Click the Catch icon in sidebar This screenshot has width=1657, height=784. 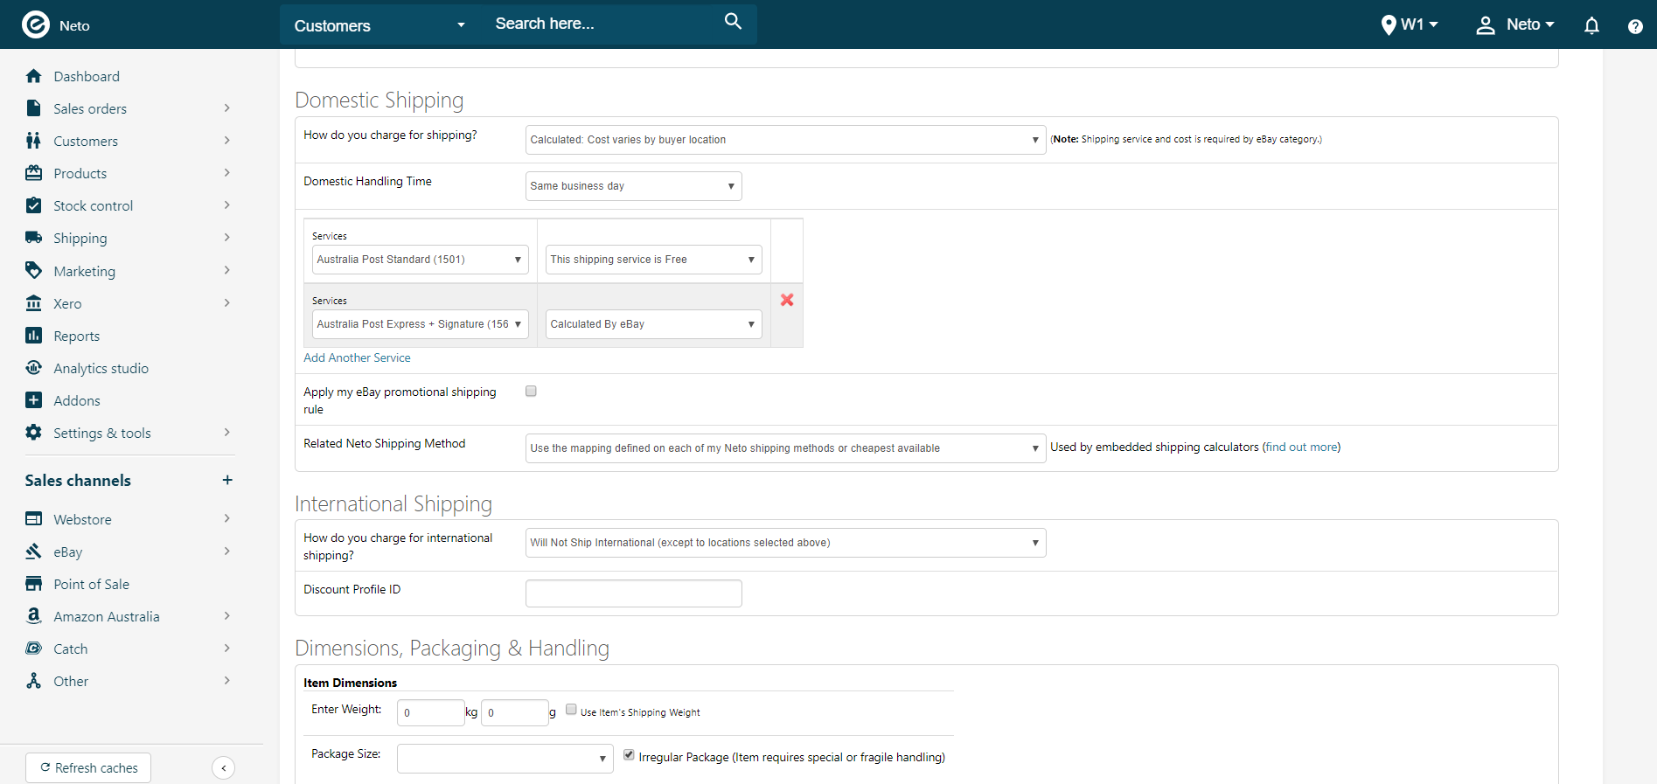click(x=34, y=649)
